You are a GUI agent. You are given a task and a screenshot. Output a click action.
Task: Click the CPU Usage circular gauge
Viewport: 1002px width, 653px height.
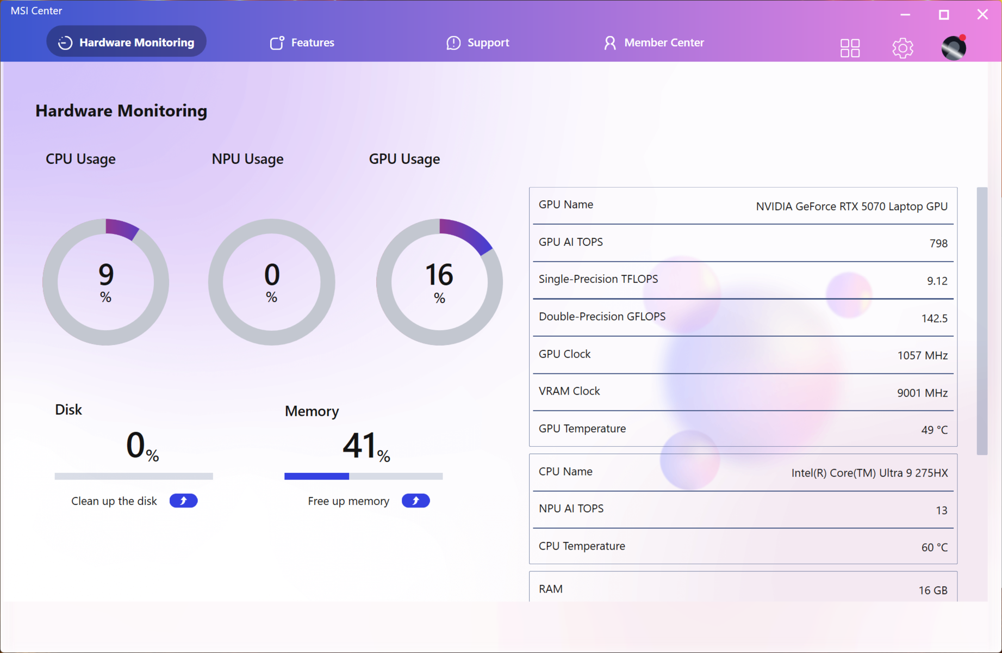105,282
